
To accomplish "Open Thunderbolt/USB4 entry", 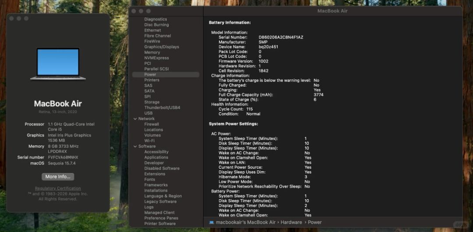I will pyautogui.click(x=162, y=108).
